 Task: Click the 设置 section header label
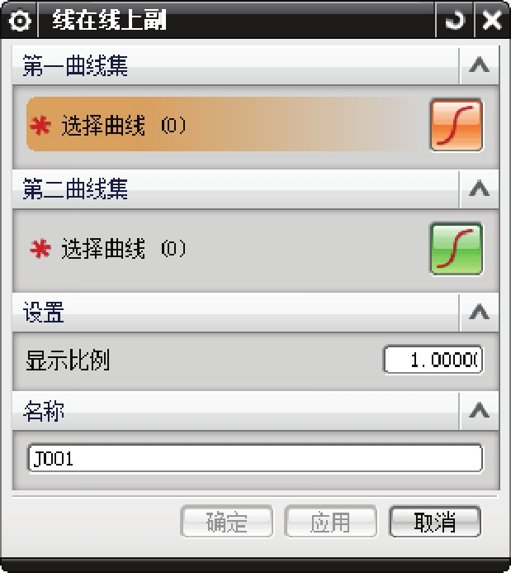(x=44, y=312)
